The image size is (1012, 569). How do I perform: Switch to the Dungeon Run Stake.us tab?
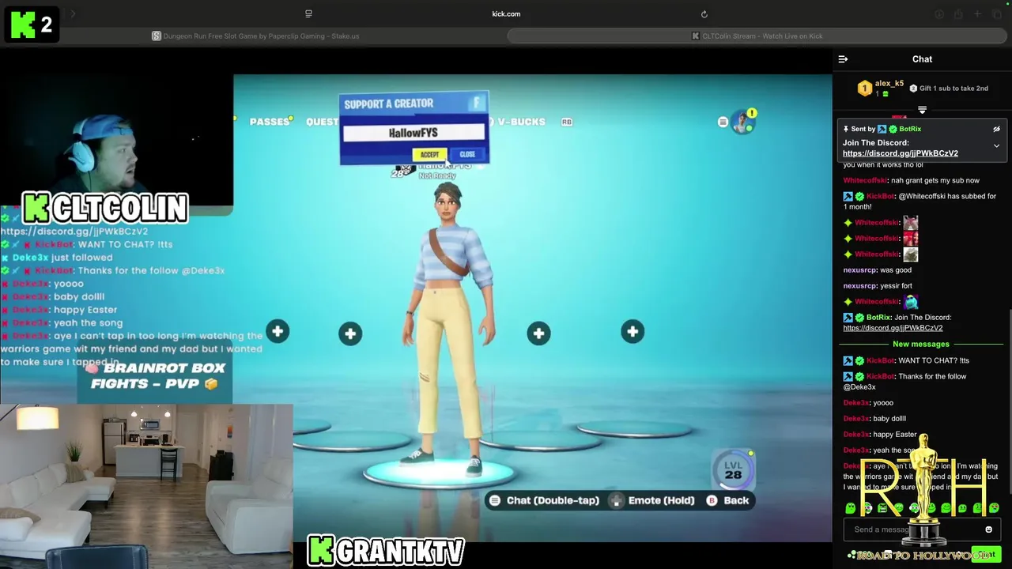point(255,36)
